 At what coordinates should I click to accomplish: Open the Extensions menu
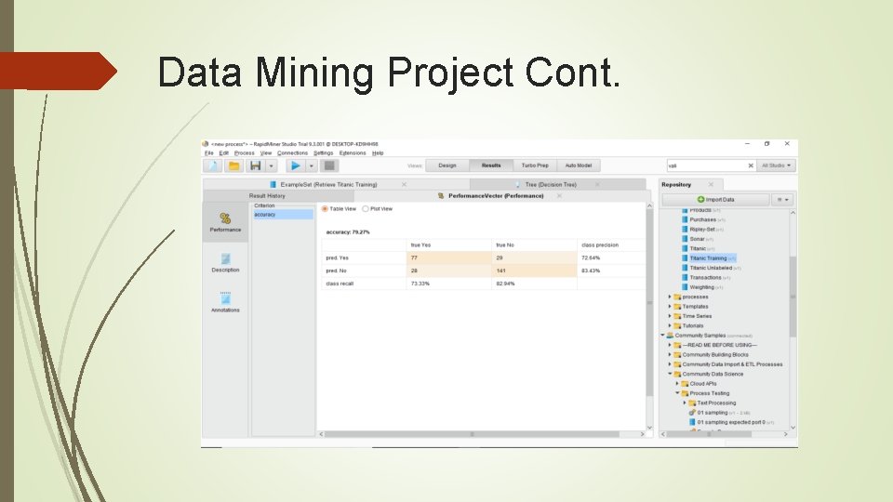(x=353, y=153)
